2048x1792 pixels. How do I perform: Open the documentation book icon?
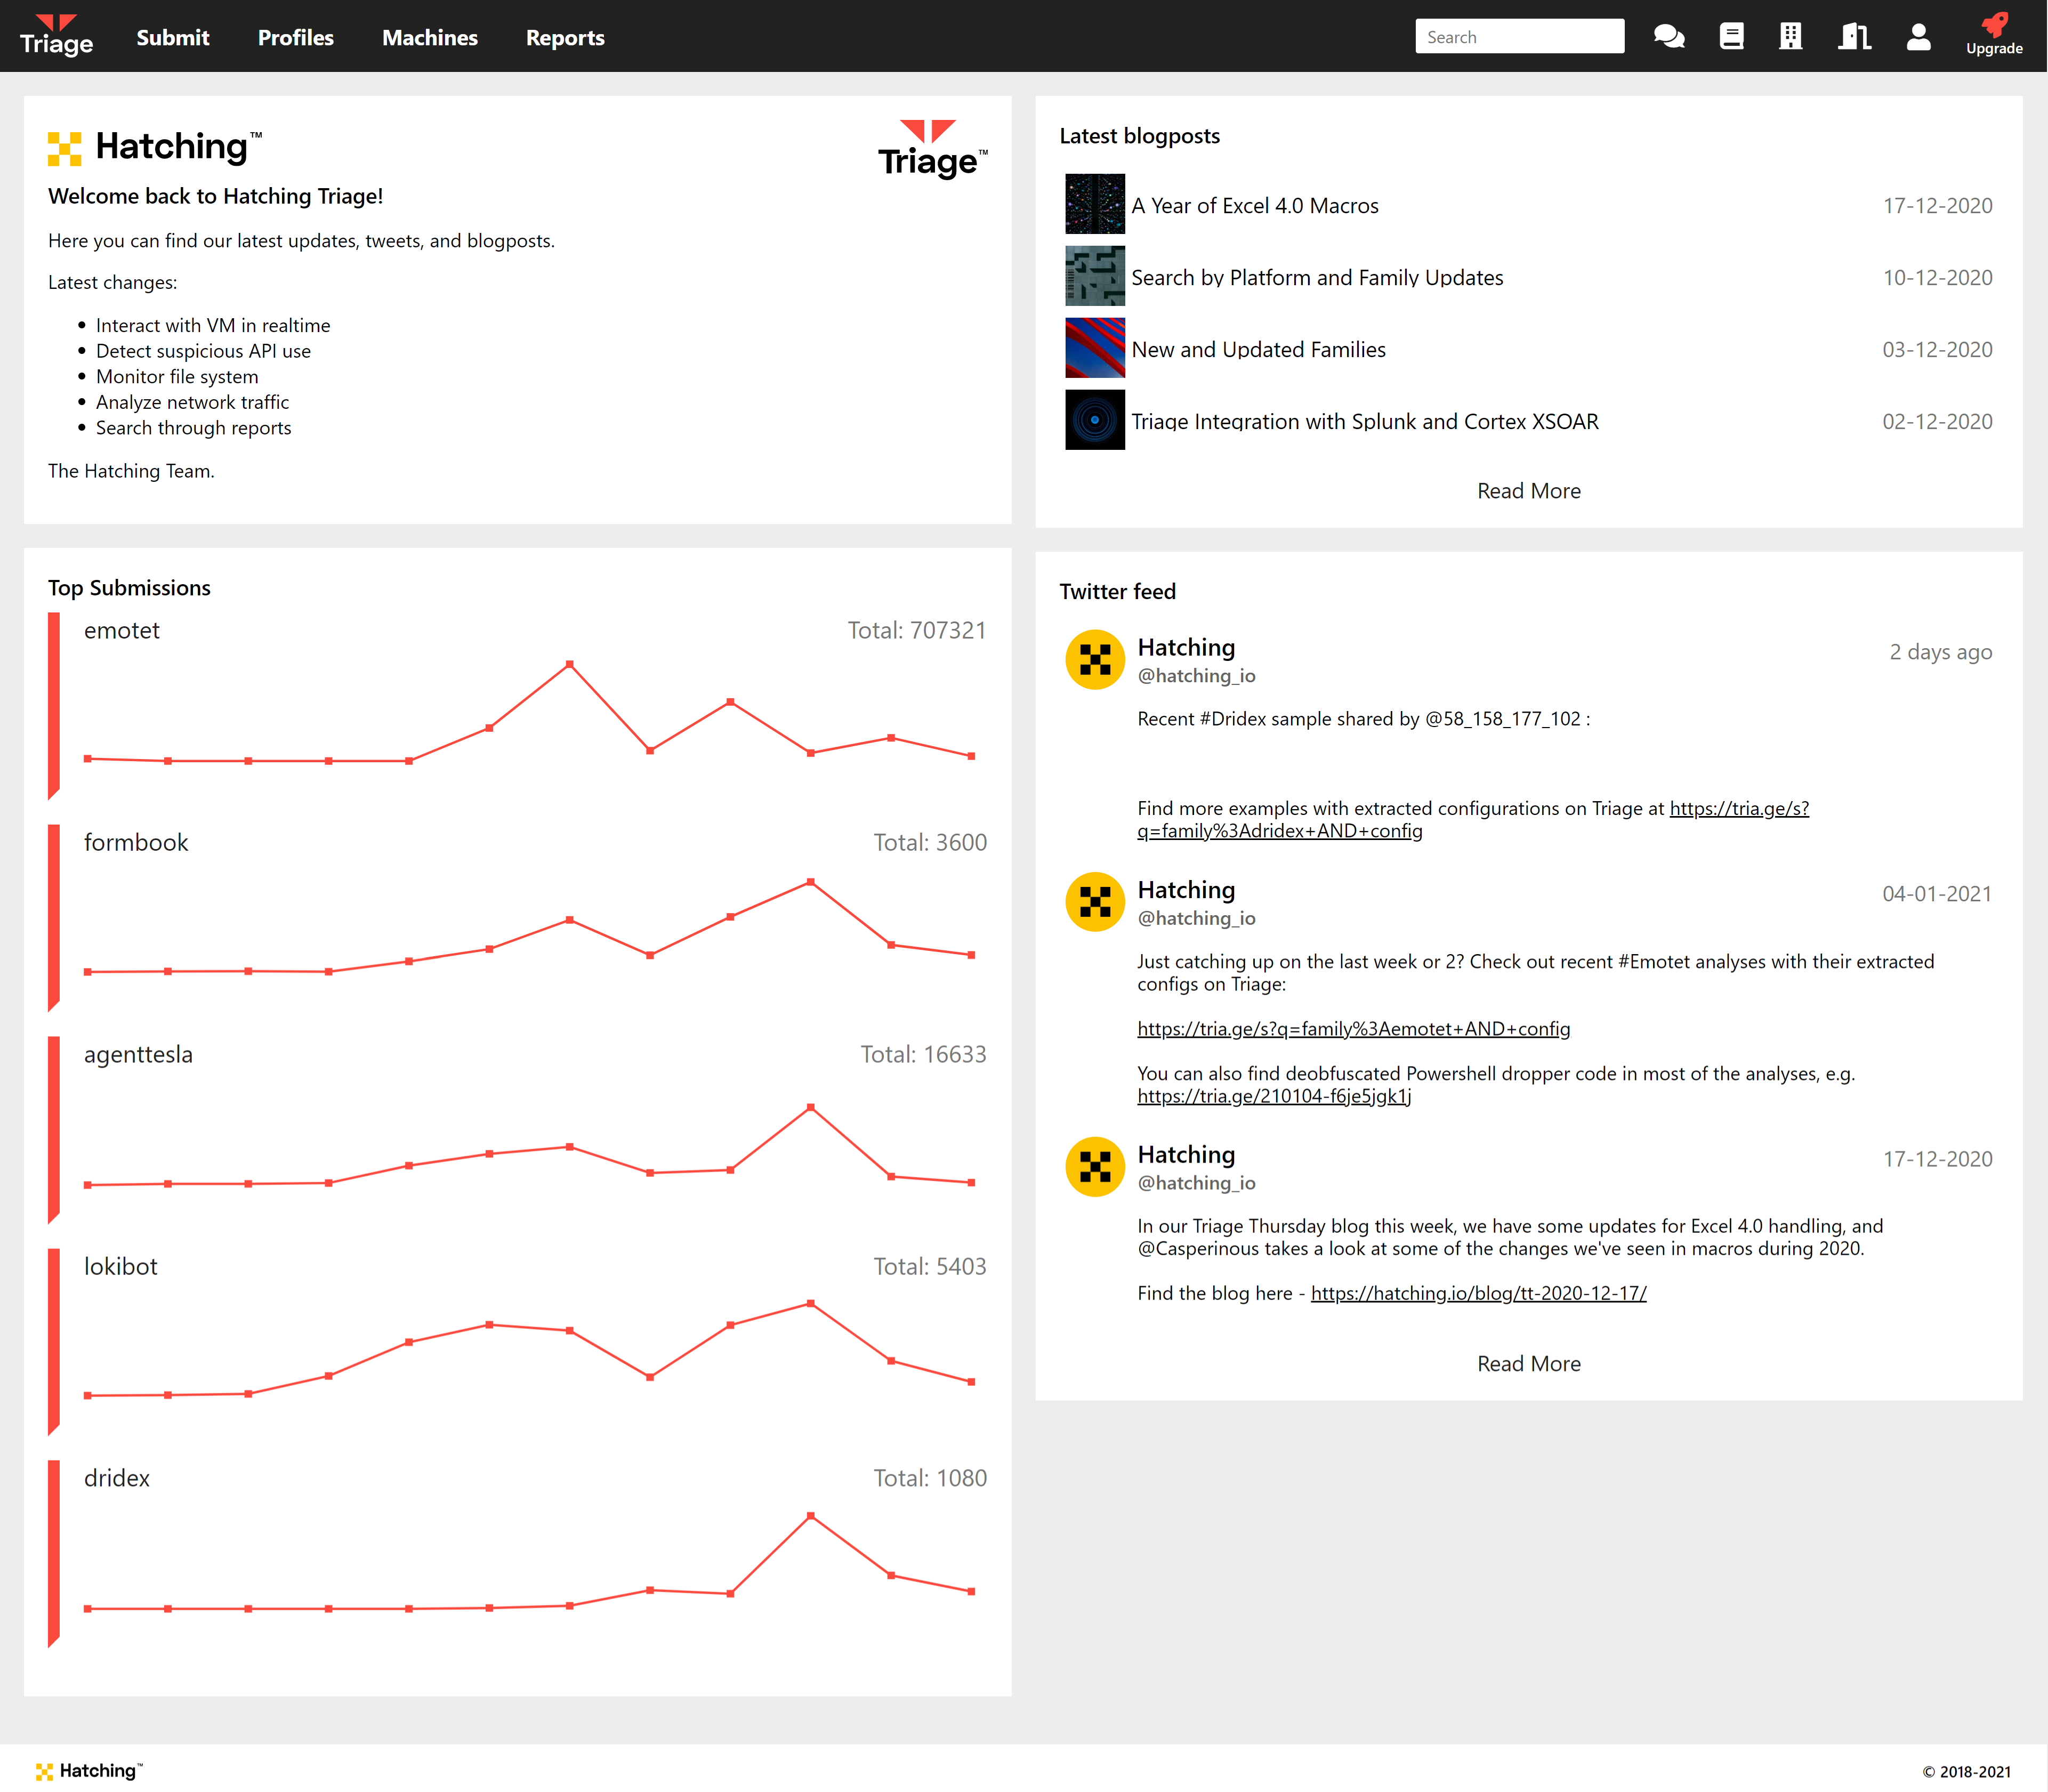pyautogui.click(x=1731, y=37)
